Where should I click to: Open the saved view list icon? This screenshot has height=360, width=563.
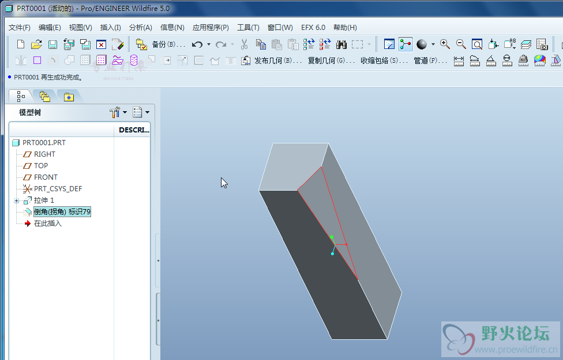click(x=510, y=44)
